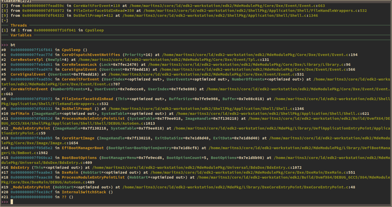The width and height of the screenshot is (392, 207).
Task: Click CoreStartImage in frame #13
Action: 78,138
